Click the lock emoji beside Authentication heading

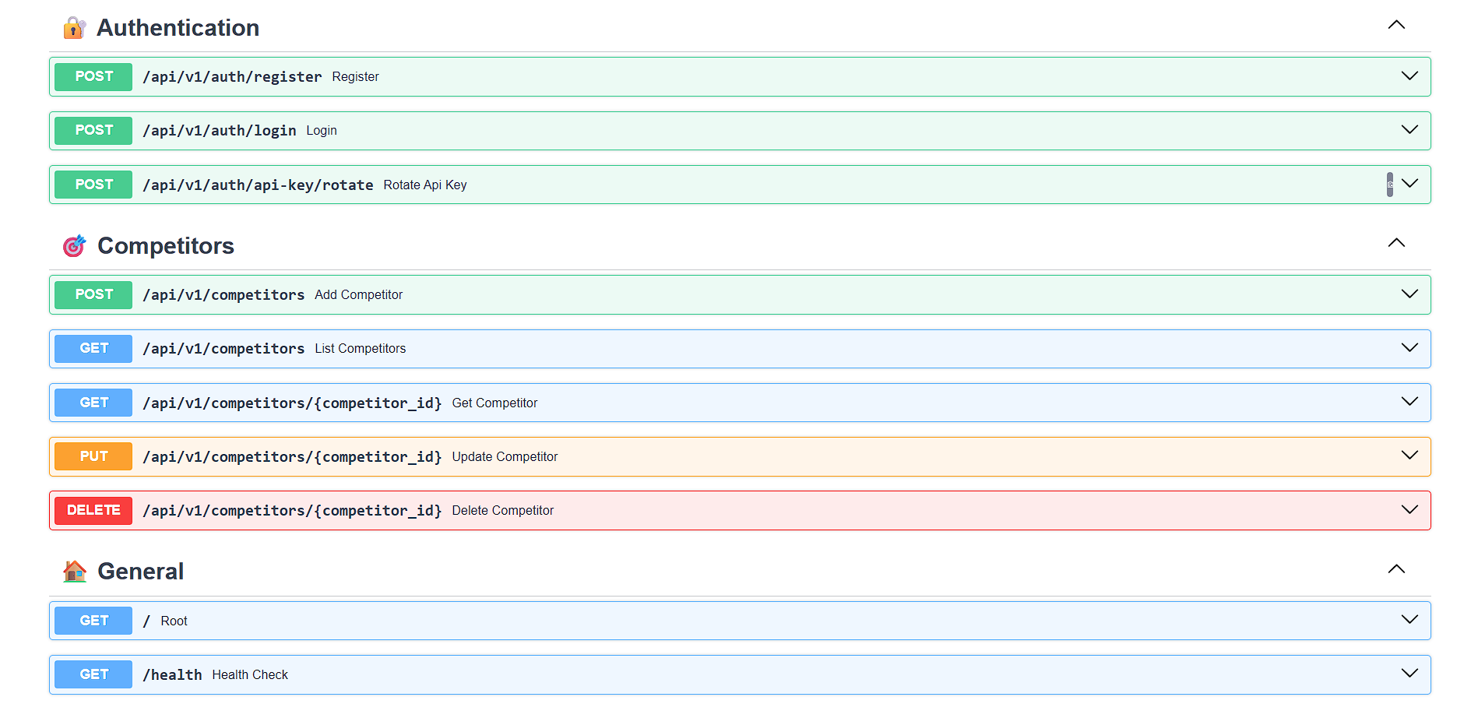click(x=74, y=28)
